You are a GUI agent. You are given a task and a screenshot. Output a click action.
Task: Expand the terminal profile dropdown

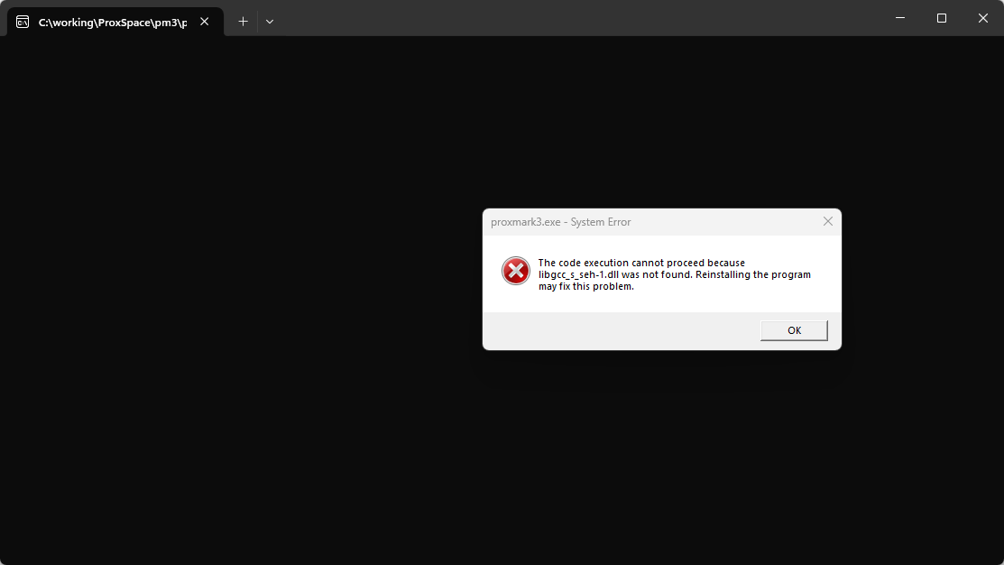point(270,22)
